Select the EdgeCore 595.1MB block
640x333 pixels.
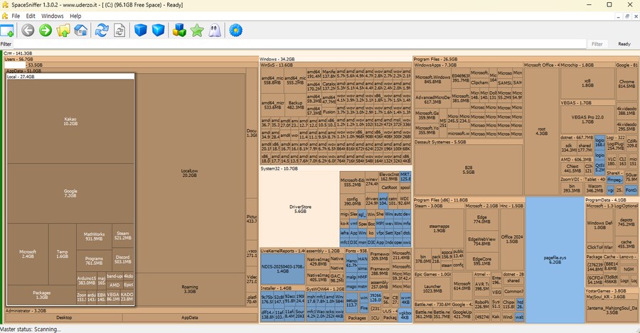tap(481, 261)
